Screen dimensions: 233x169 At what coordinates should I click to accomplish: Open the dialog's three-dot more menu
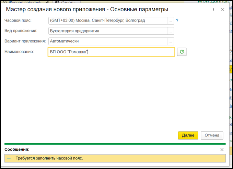(x=213, y=10)
